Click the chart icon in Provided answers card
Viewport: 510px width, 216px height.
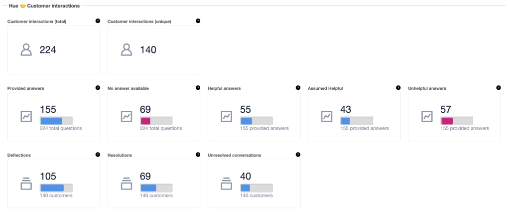[26, 116]
